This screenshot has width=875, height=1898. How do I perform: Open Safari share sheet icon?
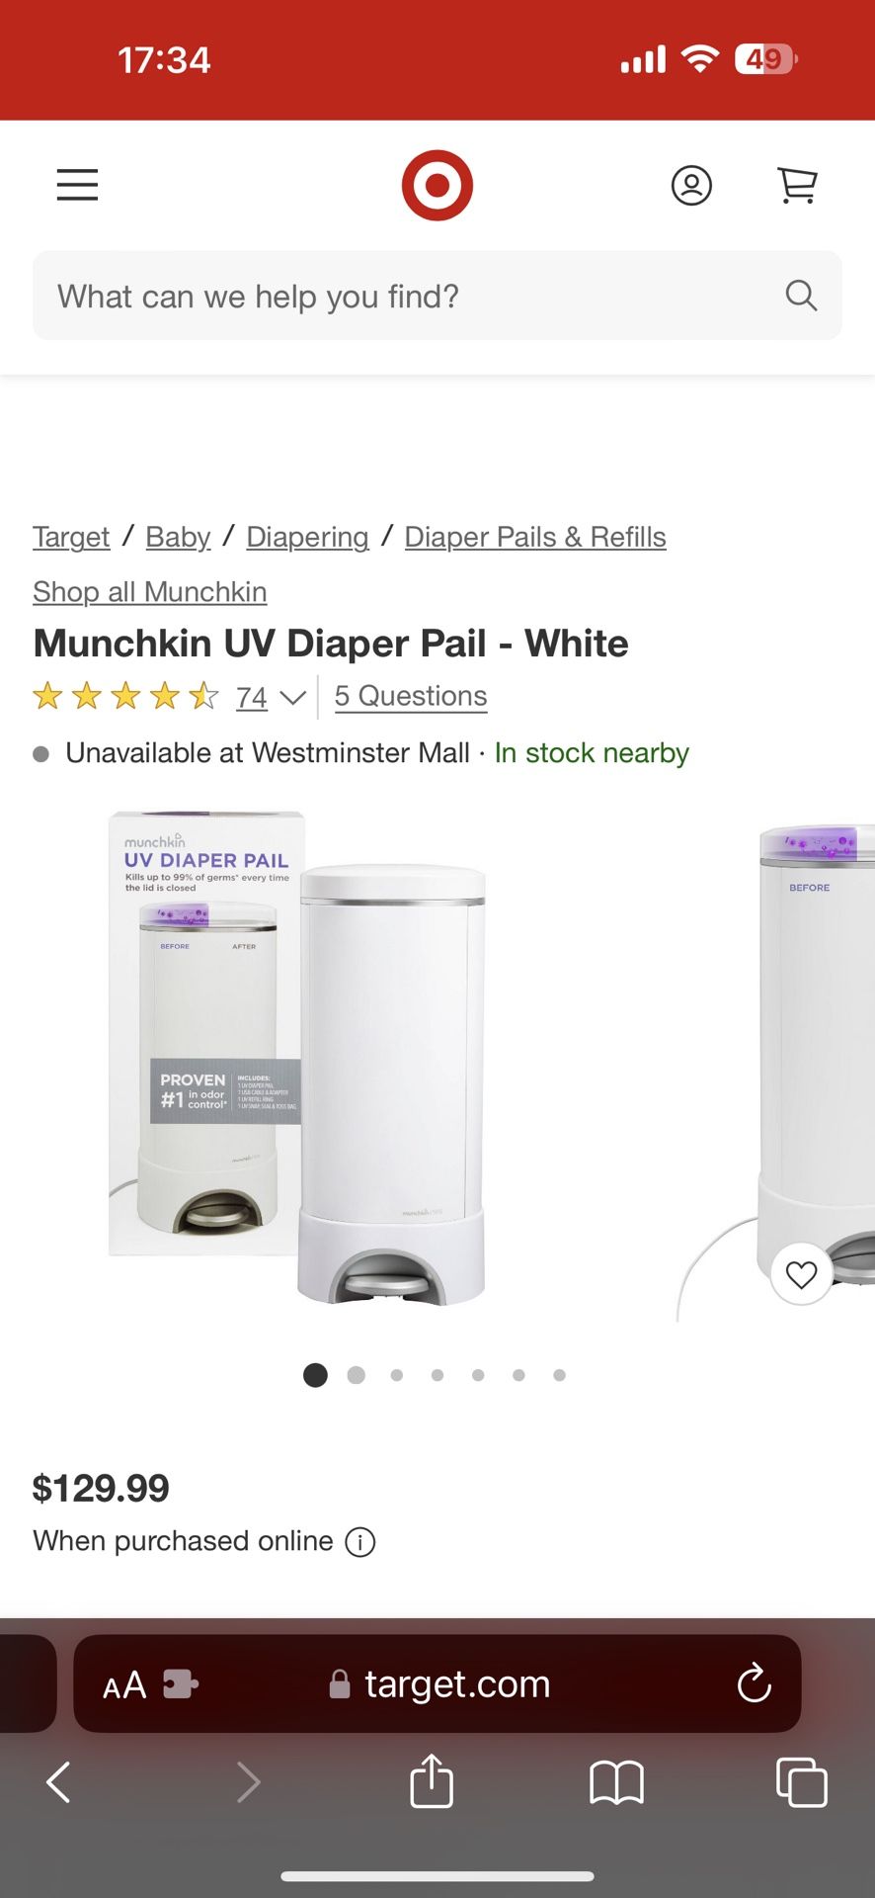click(432, 1780)
